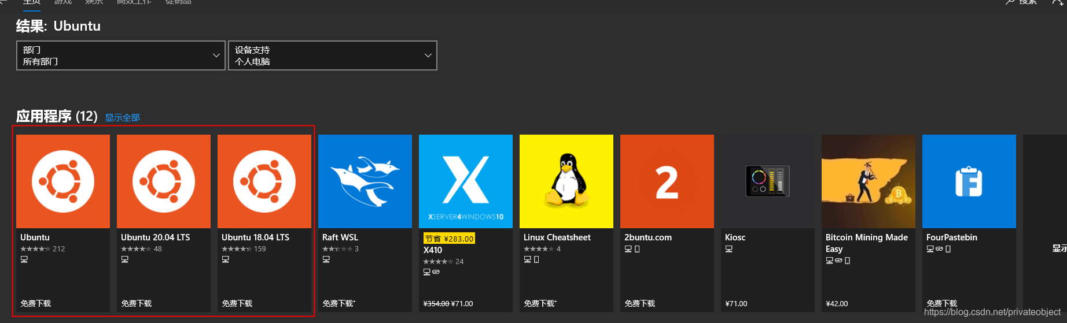Open the FourPastebin clipboard icon
The image size is (1067, 323).
coord(969,181)
